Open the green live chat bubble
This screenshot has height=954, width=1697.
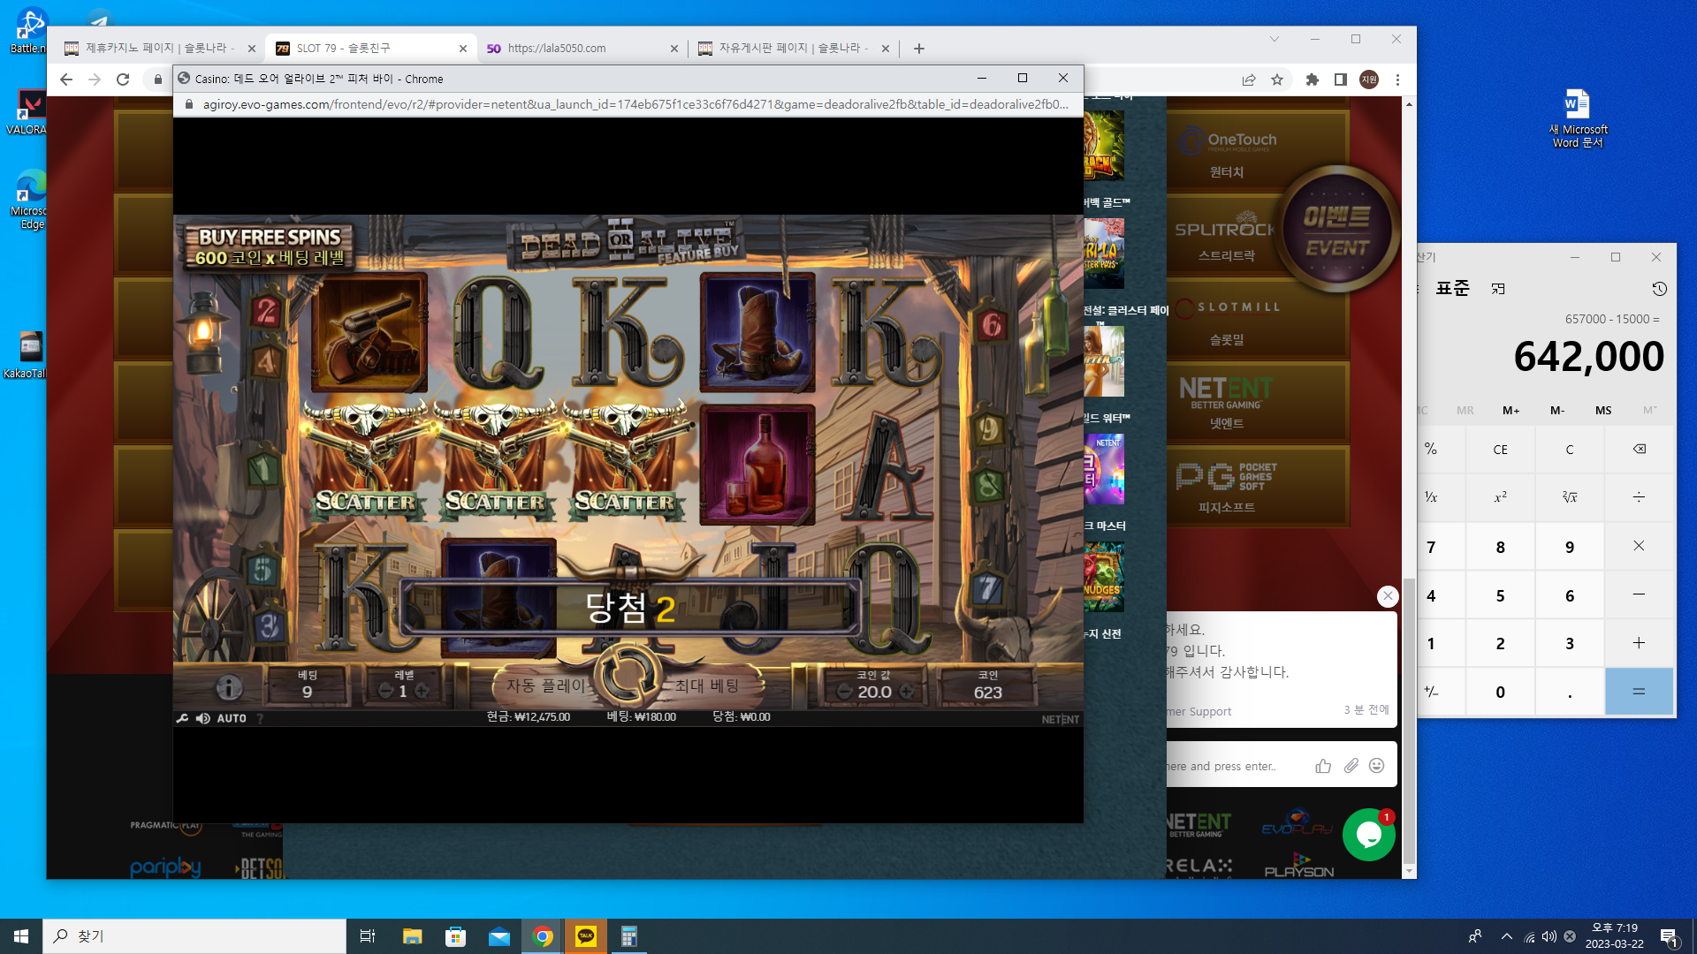click(x=1368, y=835)
